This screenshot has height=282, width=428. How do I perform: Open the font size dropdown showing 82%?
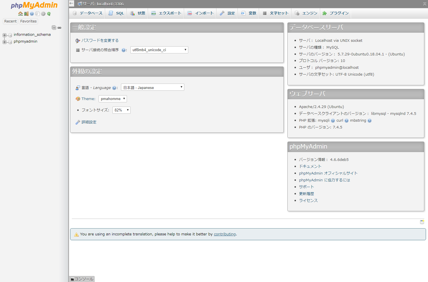(121, 110)
